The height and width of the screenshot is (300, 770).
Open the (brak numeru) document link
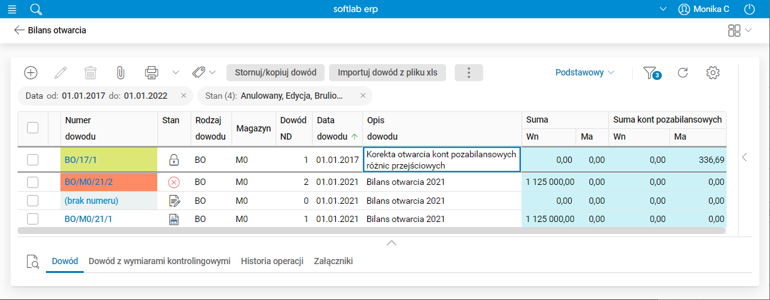click(91, 201)
